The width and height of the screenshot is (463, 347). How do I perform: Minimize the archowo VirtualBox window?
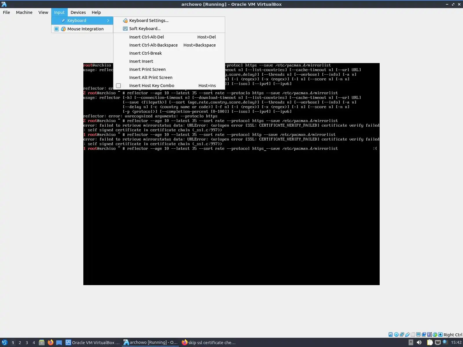point(447,4)
